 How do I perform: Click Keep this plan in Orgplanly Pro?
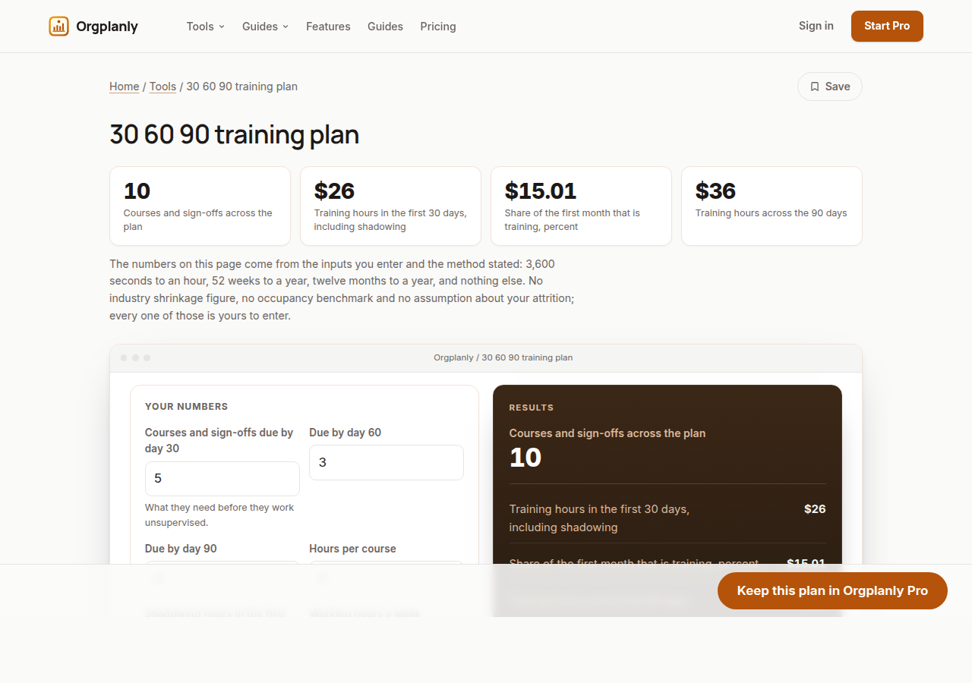click(x=832, y=590)
